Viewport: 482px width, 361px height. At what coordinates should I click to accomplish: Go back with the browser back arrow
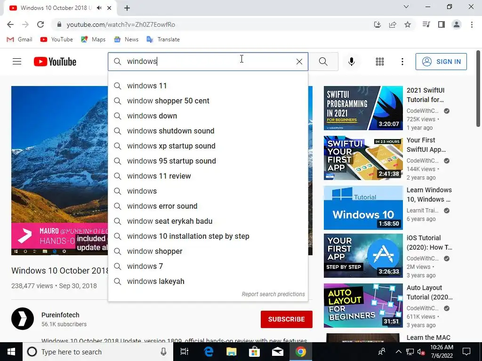pos(10,24)
